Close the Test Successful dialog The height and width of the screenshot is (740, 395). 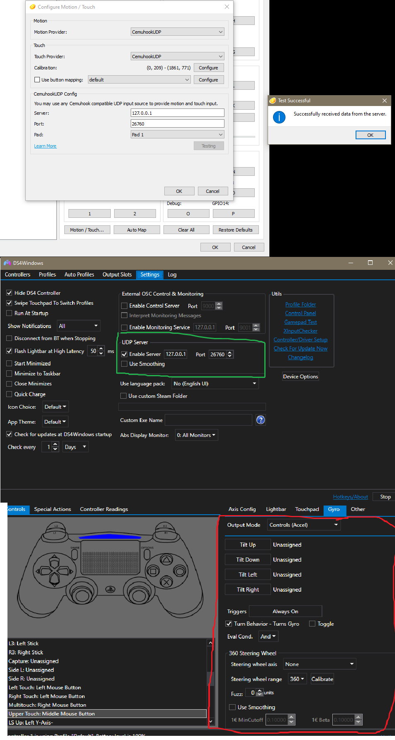click(385, 101)
